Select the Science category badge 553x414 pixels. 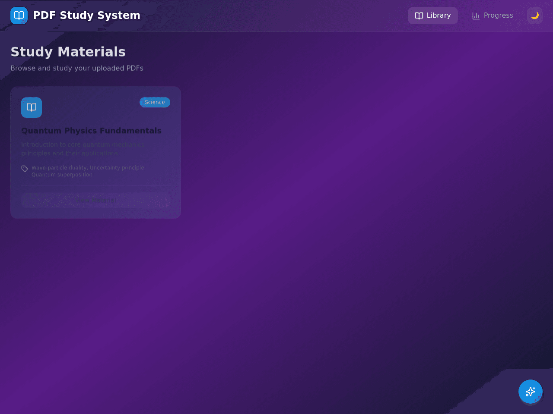155,102
